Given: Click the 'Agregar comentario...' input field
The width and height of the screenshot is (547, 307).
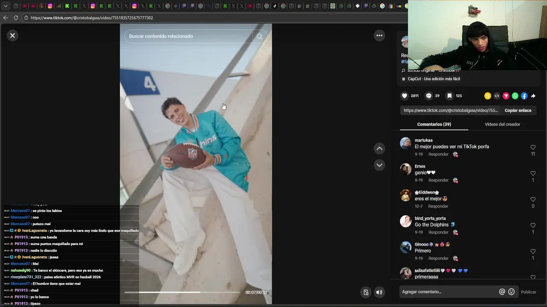Looking at the screenshot, I should (449, 292).
